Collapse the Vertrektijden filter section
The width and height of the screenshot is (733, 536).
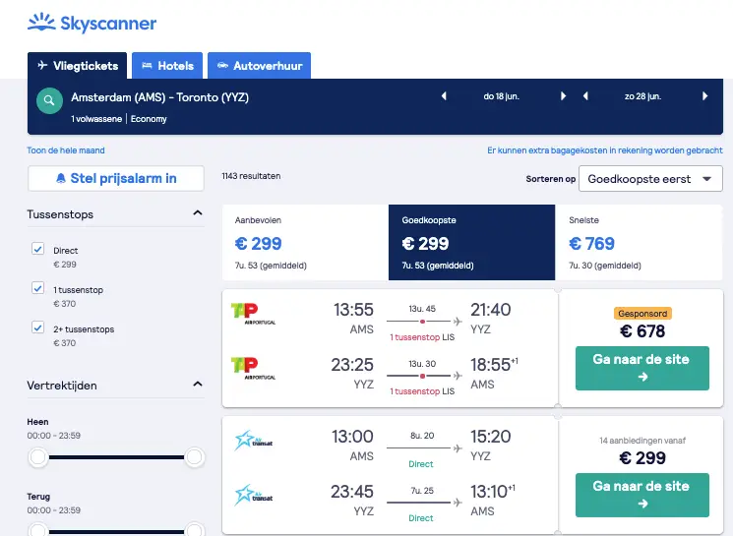pyautogui.click(x=198, y=385)
